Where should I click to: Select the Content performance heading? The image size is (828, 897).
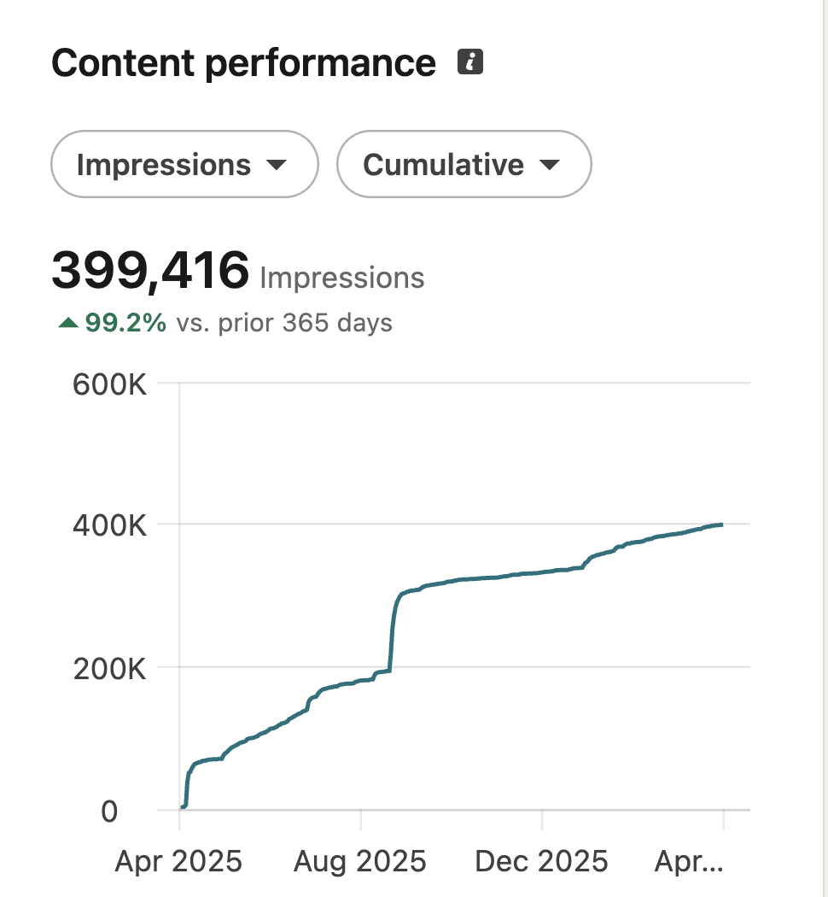click(243, 63)
